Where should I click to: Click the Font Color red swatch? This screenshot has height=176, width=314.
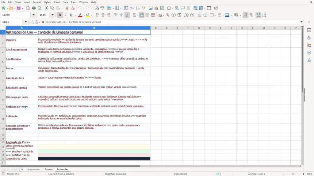tap(80, 15)
